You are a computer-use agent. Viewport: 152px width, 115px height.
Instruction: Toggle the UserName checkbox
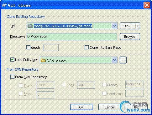point(104,93)
